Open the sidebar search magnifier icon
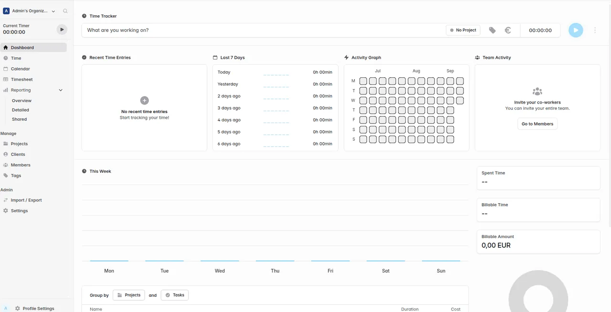The width and height of the screenshot is (611, 312). pyautogui.click(x=65, y=11)
